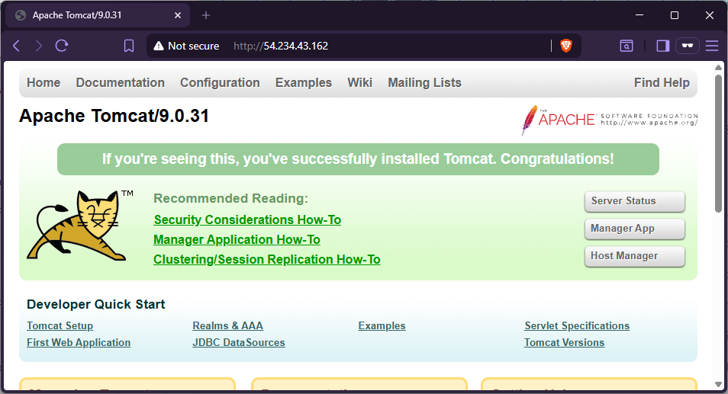Open Examples link under Developer Quick Start
This screenshot has height=394, width=728.
(x=382, y=326)
